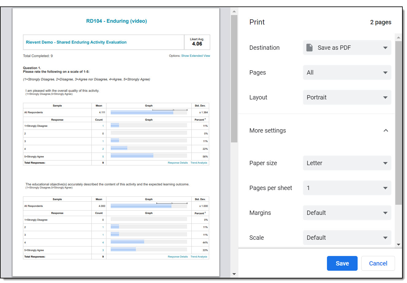Click the print preview scrollbar thumb
This screenshot has height=283, width=407.
click(234, 79)
